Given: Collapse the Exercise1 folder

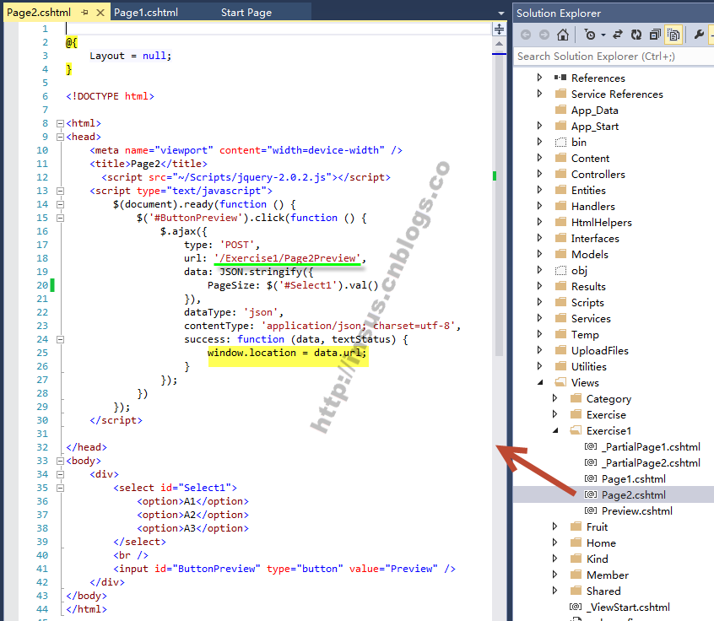Looking at the screenshot, I should pyautogui.click(x=555, y=430).
